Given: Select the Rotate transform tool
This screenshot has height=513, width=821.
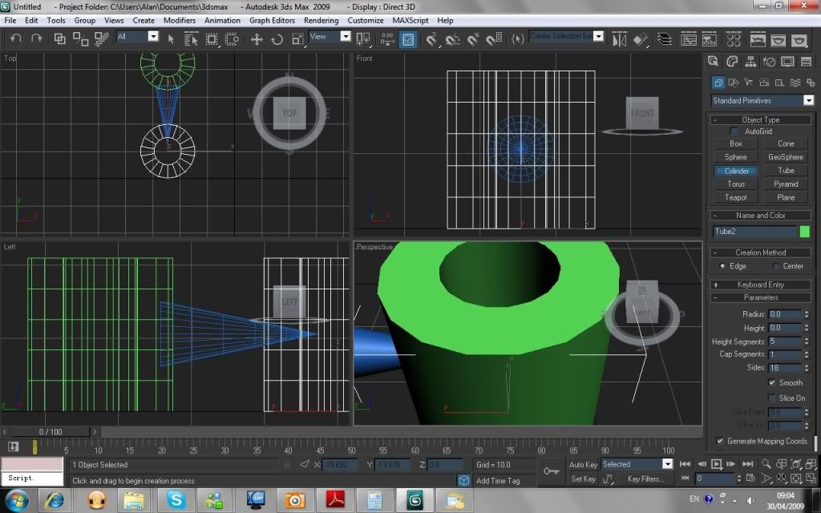Looking at the screenshot, I should [x=277, y=38].
